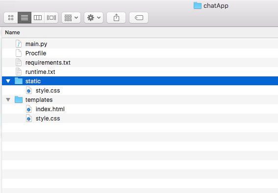Image resolution: width=278 pixels, height=193 pixels.
Task: Click the index.html file icon
Action: click(x=29, y=109)
